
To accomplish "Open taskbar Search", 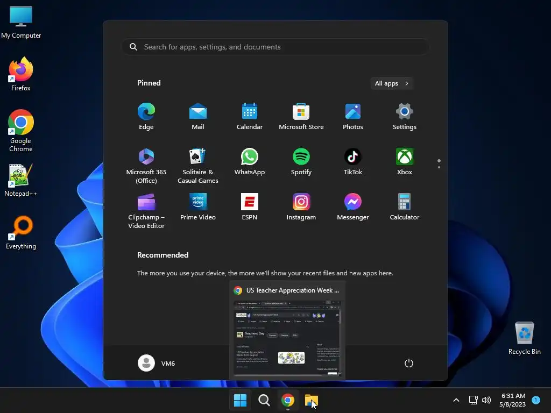I will tap(264, 400).
